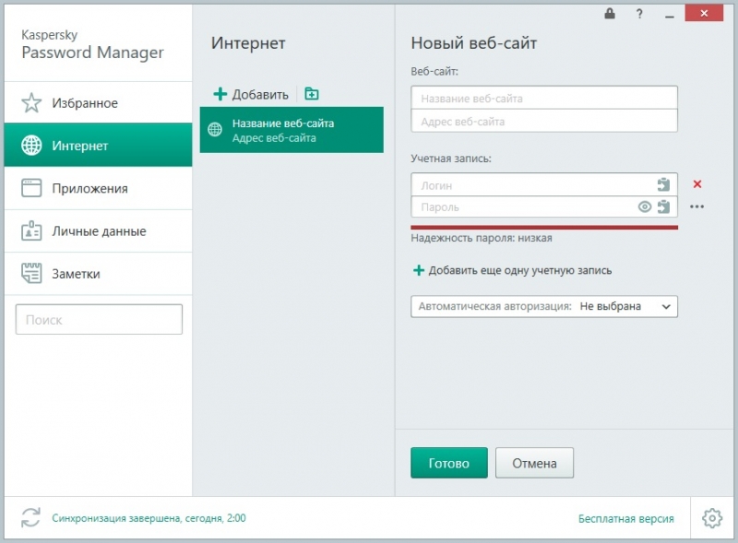
Task: Lock the vault with the padlock icon
Action: click(610, 13)
